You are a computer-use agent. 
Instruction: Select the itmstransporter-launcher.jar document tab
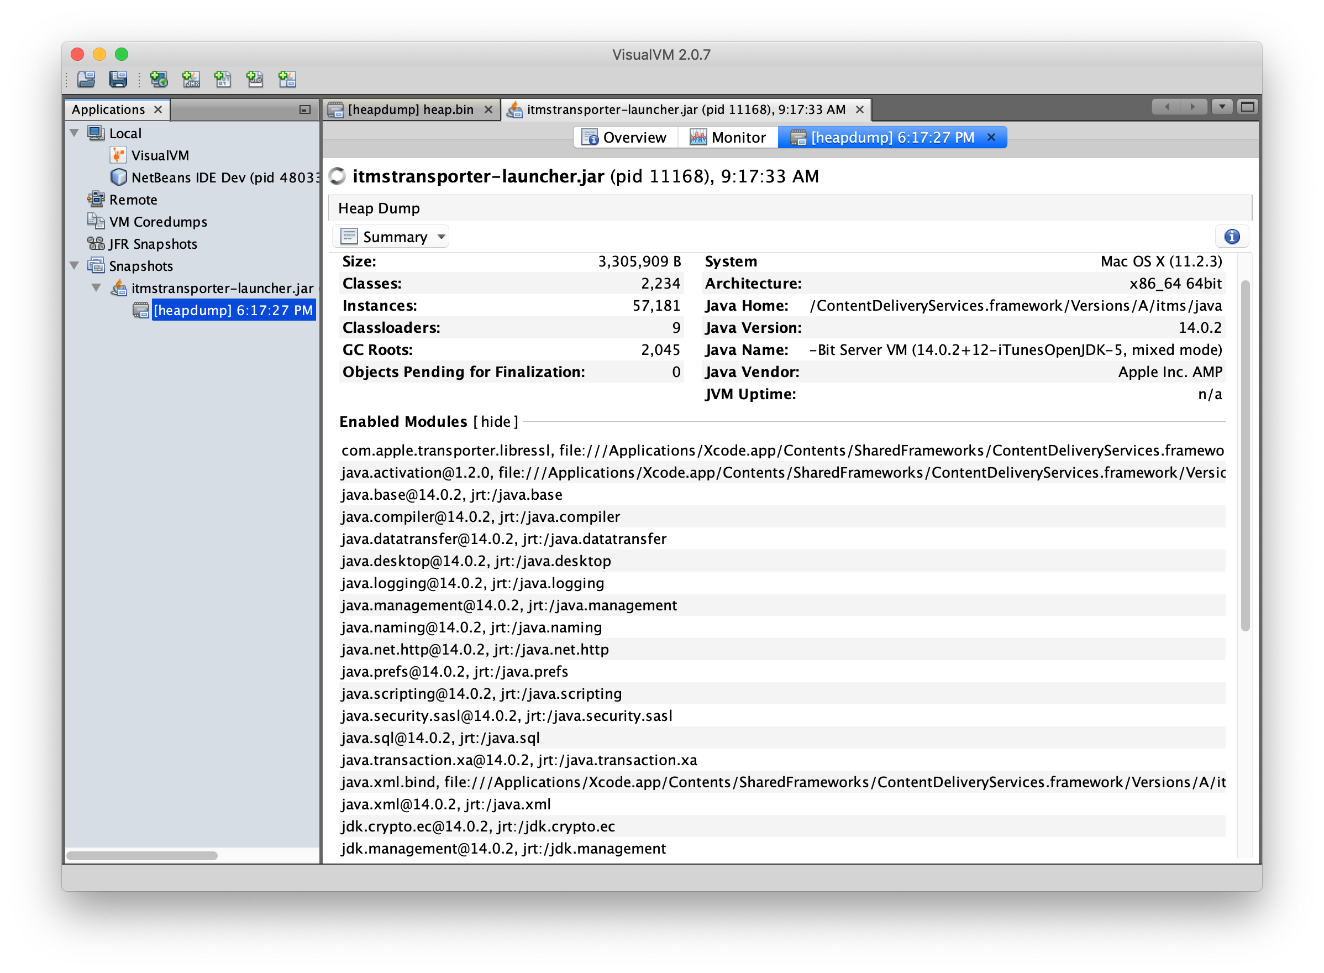686,109
